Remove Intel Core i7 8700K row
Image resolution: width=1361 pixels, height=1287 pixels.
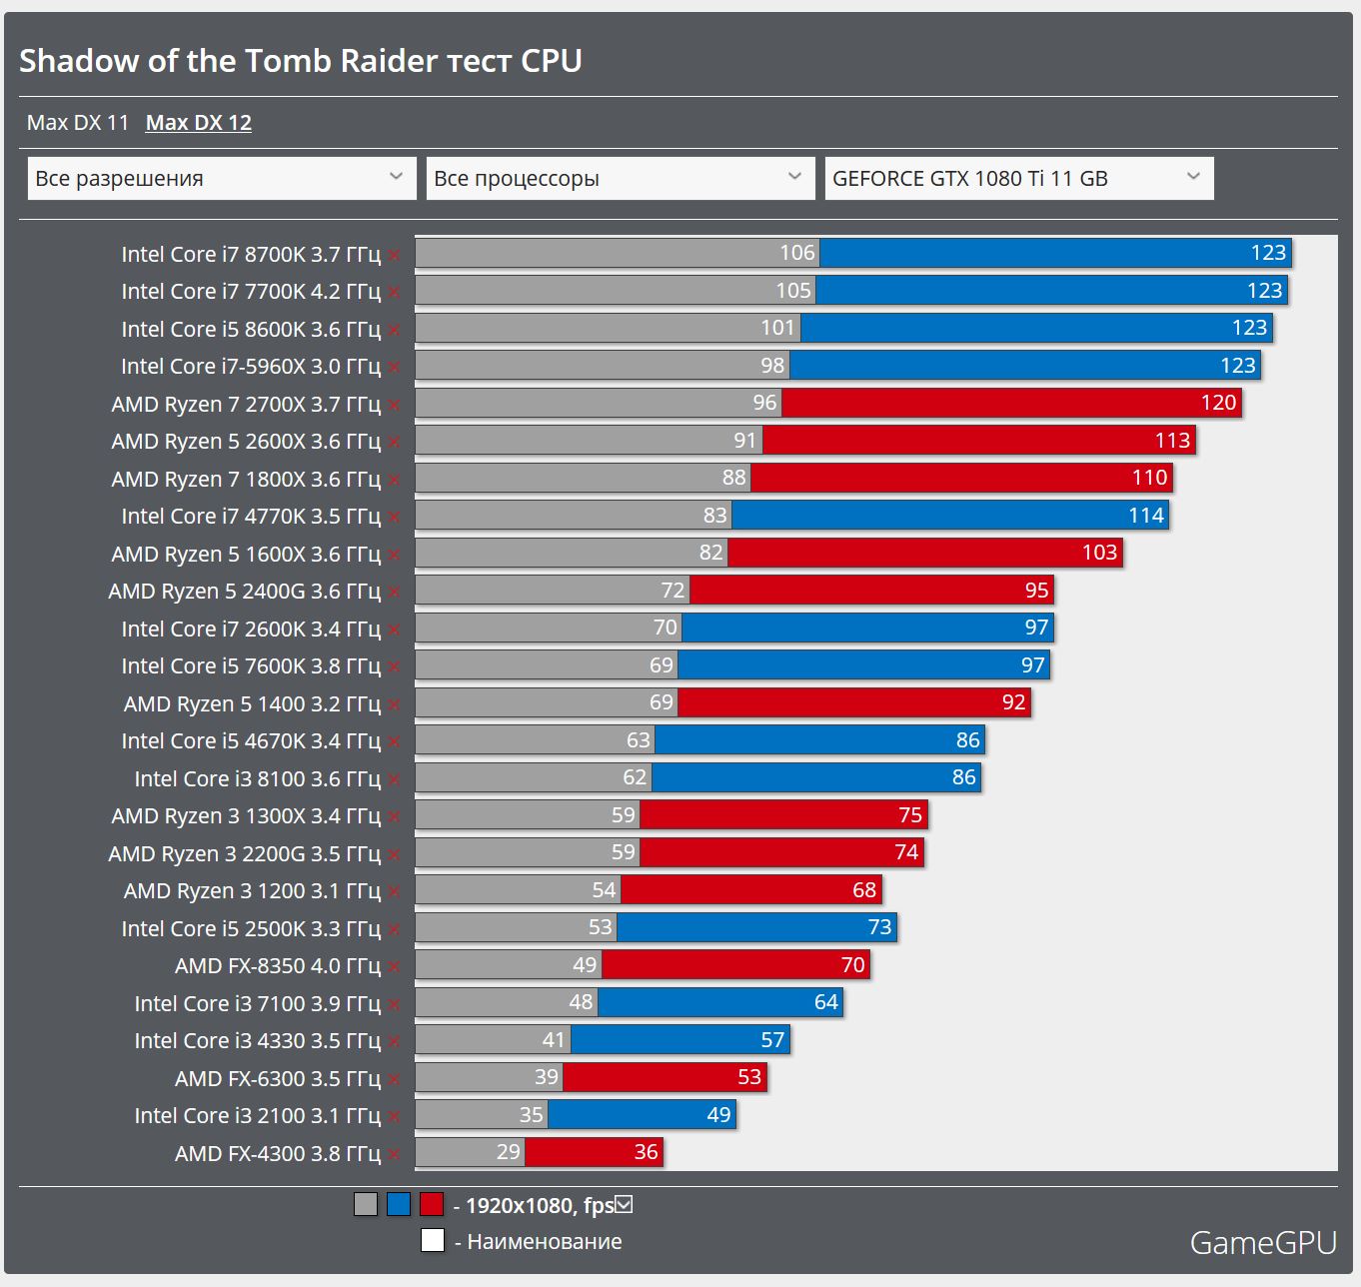pos(395,256)
